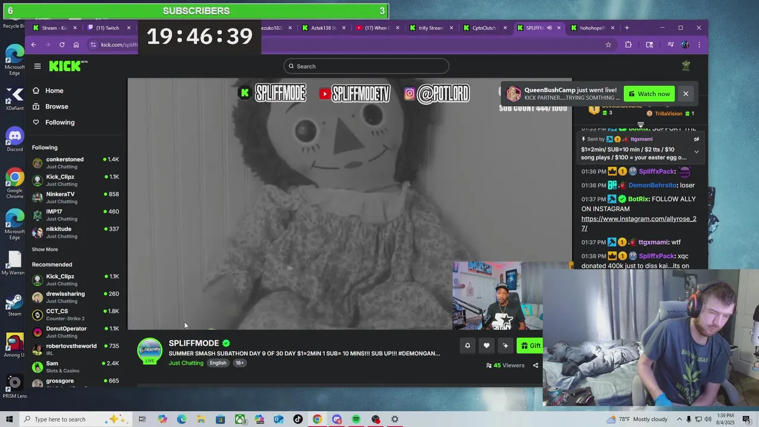The height and width of the screenshot is (427, 759).
Task: Toggle notification bell for SPLIFFMODE
Action: point(467,346)
